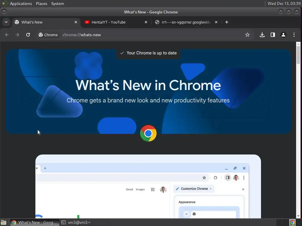The height and width of the screenshot is (226, 302).
Task: Open the tab search dropdown arrow
Action: [6, 22]
